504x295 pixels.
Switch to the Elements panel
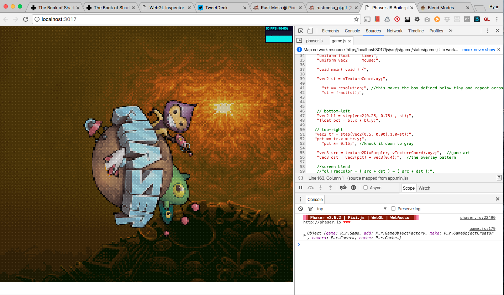(330, 31)
